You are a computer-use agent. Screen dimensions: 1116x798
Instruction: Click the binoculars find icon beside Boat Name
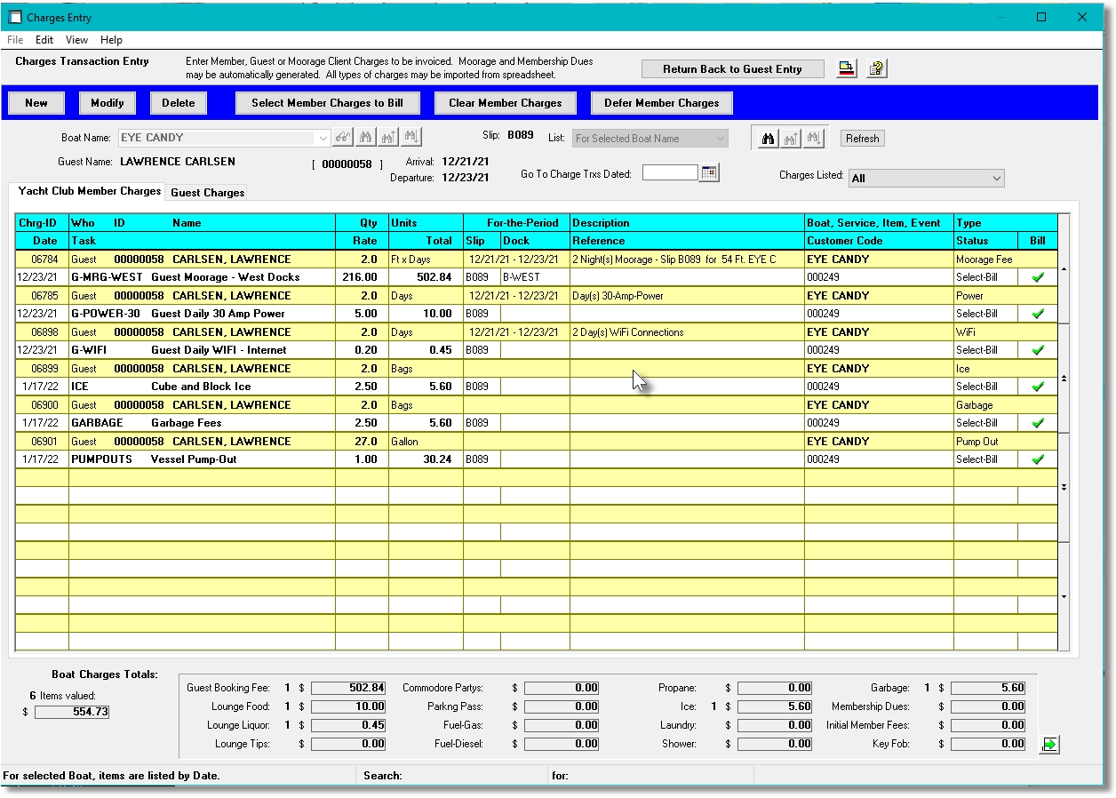[365, 137]
